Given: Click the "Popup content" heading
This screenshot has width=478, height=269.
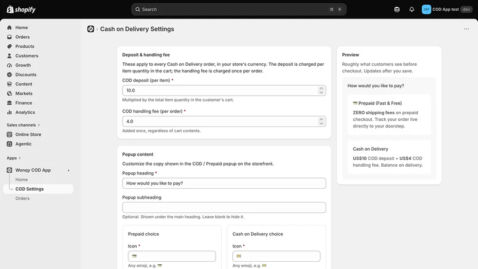Looking at the screenshot, I should 138,154.
